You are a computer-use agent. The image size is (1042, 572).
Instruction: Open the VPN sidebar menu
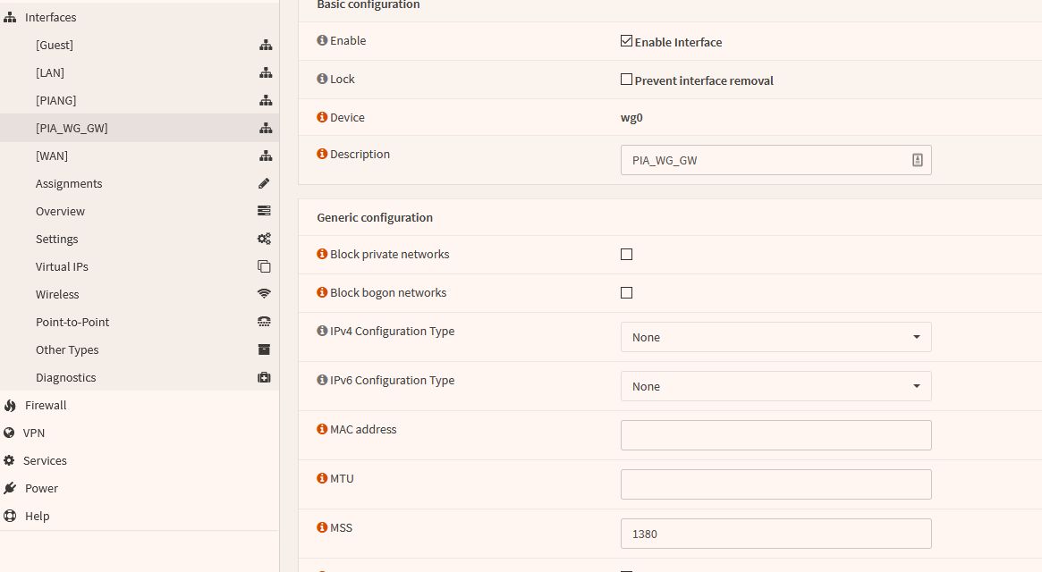point(34,433)
